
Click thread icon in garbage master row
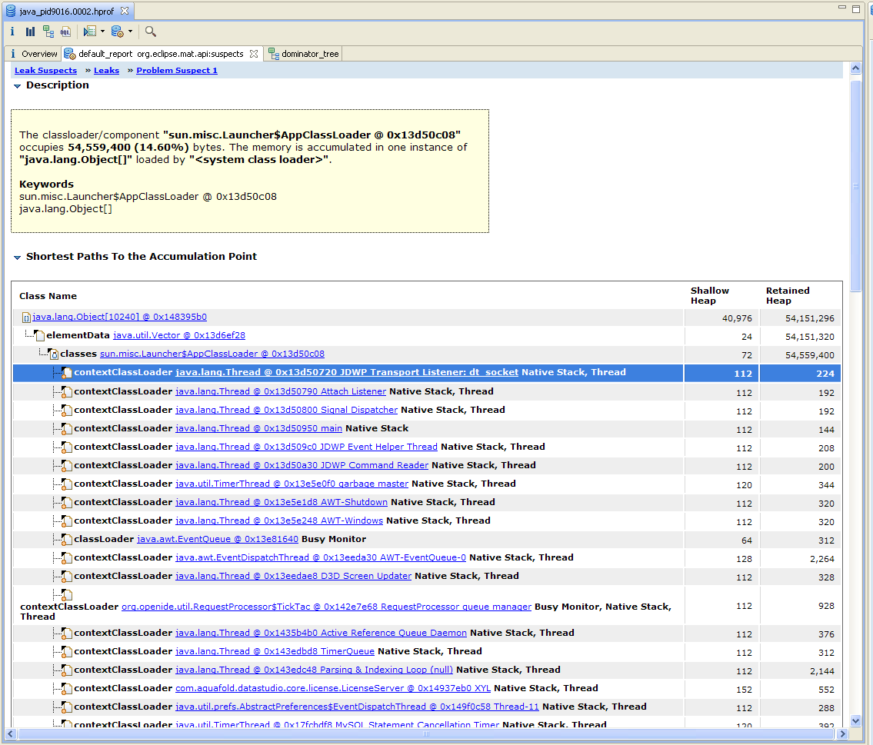tap(67, 484)
